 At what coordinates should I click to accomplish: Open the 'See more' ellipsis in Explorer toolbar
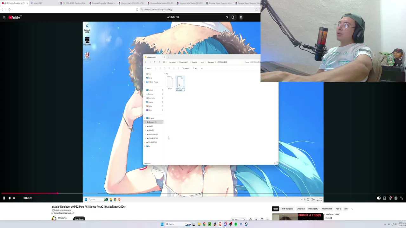(201, 68)
